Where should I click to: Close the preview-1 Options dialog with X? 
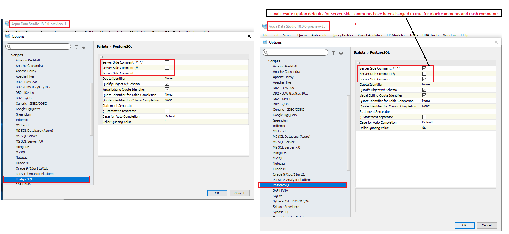tap(249, 36)
